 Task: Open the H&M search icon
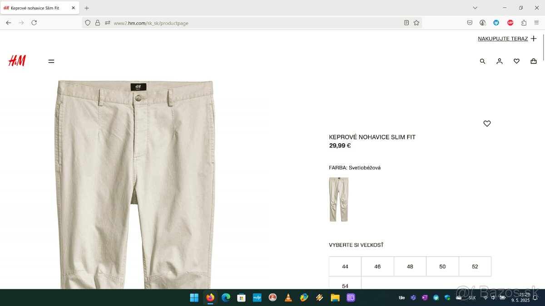pos(482,61)
